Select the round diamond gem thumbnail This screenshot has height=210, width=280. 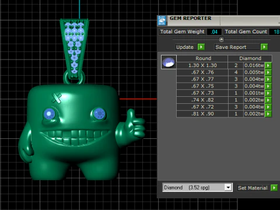(x=169, y=62)
